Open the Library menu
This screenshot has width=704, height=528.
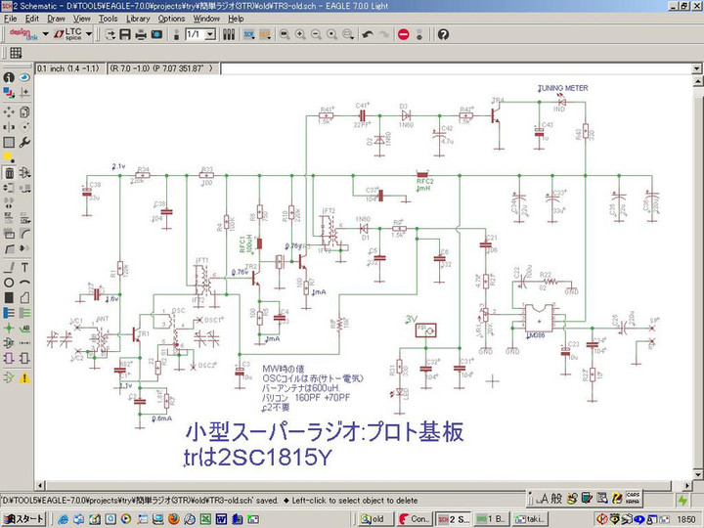pyautogui.click(x=138, y=19)
